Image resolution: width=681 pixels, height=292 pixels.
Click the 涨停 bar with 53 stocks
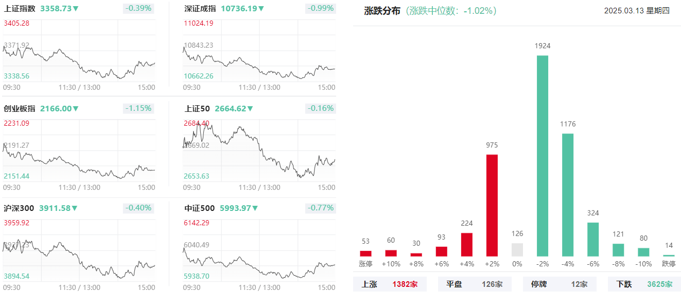click(365, 254)
